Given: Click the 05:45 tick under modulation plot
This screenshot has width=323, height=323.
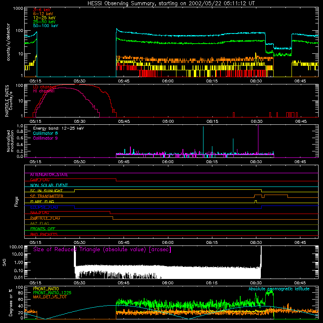Looking at the screenshot, I should (124, 162).
